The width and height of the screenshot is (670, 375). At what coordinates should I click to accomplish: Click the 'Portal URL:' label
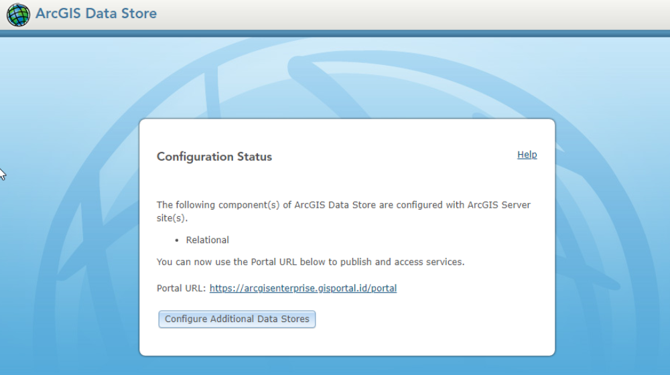[x=181, y=289]
